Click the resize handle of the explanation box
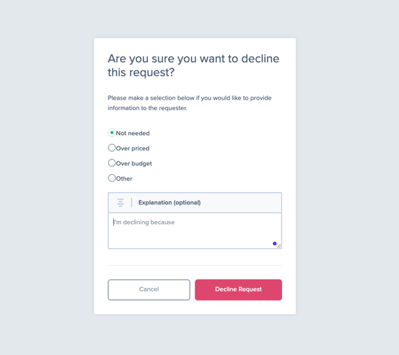 point(279,246)
